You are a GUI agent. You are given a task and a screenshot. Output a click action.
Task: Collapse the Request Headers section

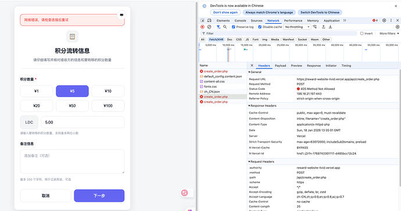261,162
